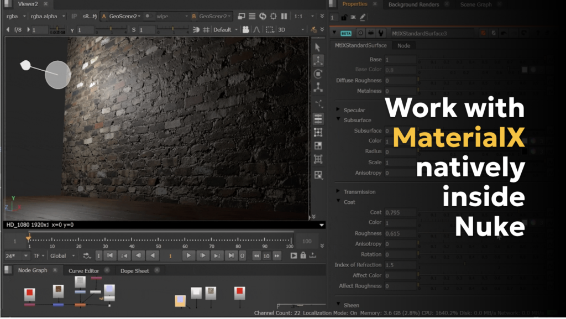
Task: Expand the Specular section
Action: (338, 110)
